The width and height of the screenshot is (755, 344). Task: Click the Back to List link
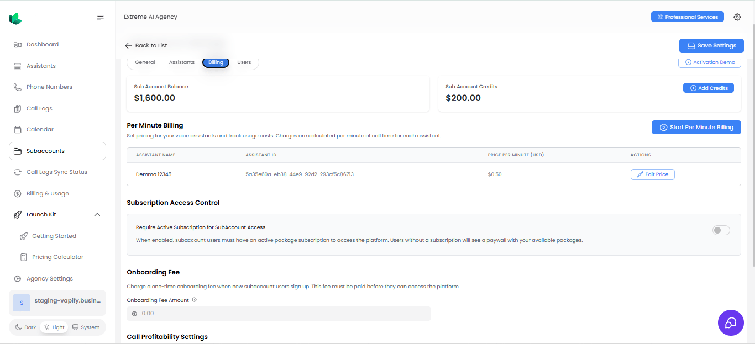tap(146, 46)
